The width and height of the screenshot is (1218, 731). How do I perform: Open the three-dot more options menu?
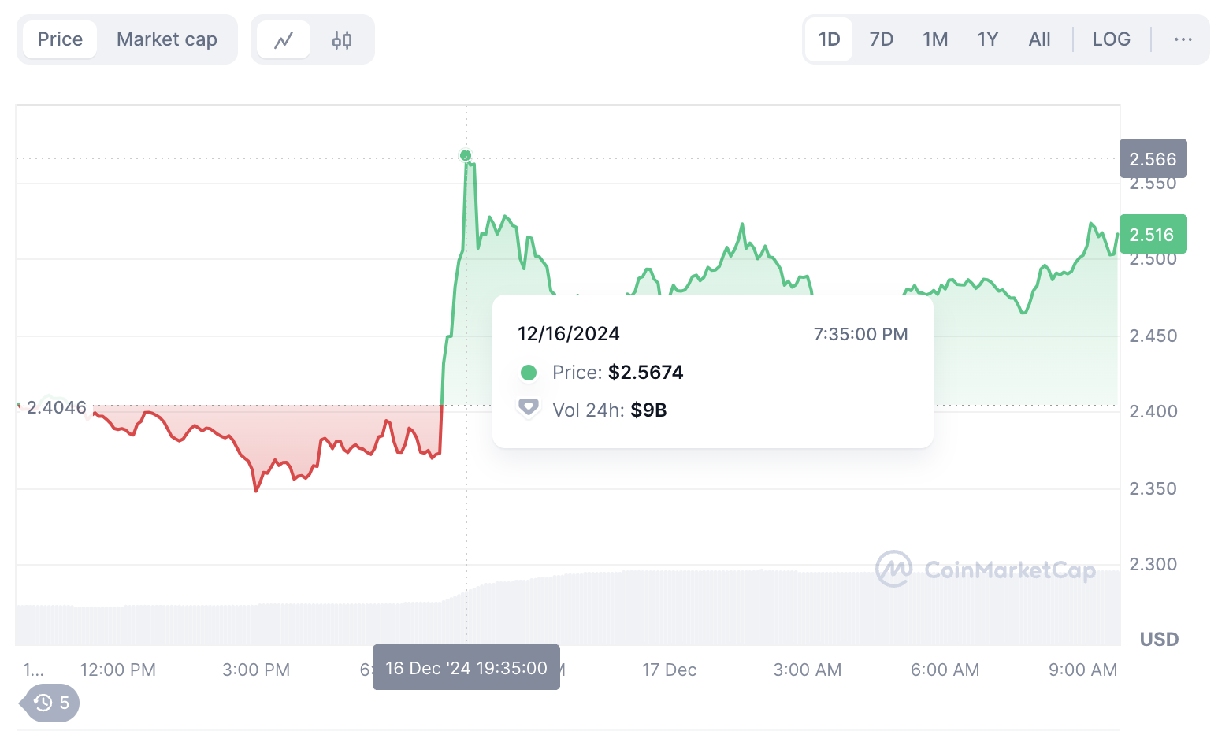tap(1183, 39)
